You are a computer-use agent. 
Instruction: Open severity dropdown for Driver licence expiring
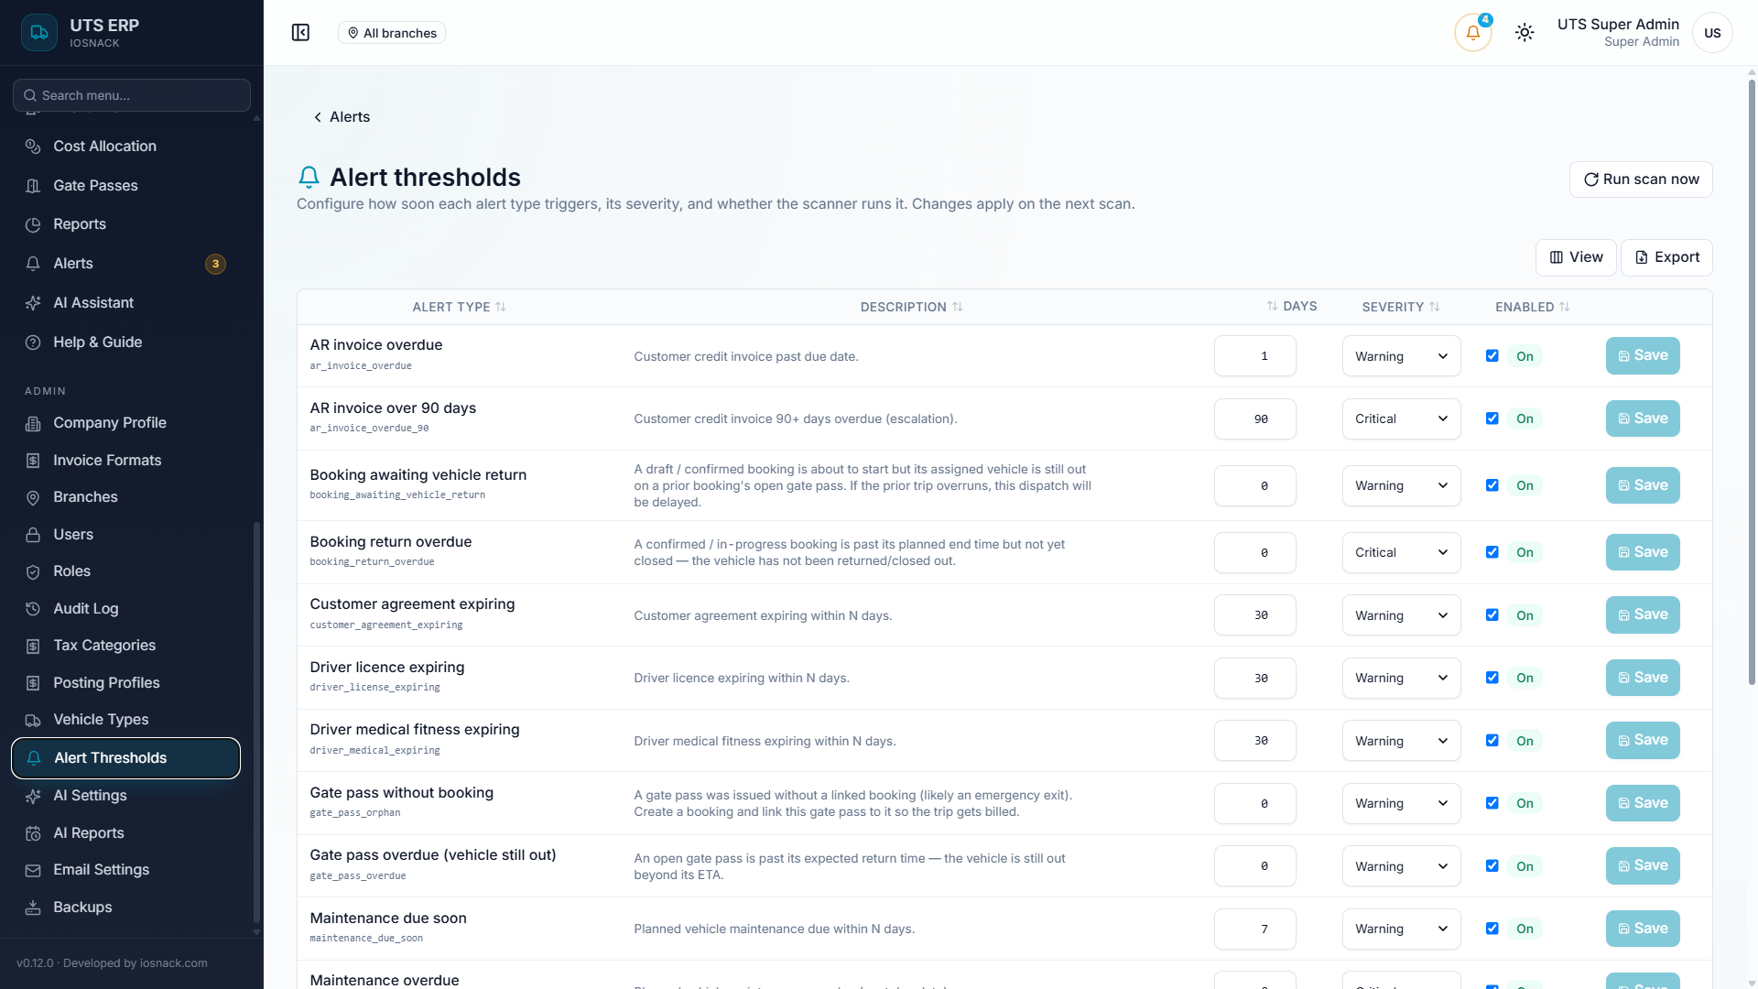pos(1401,678)
